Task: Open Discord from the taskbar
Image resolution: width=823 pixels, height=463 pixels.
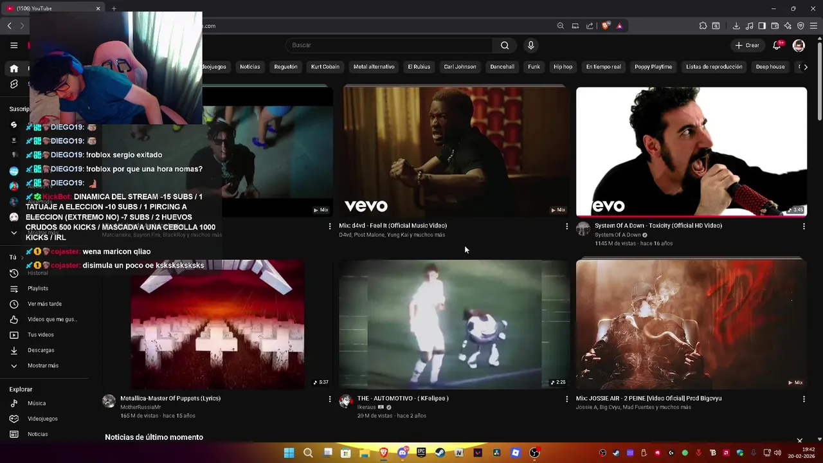Action: pyautogui.click(x=402, y=453)
